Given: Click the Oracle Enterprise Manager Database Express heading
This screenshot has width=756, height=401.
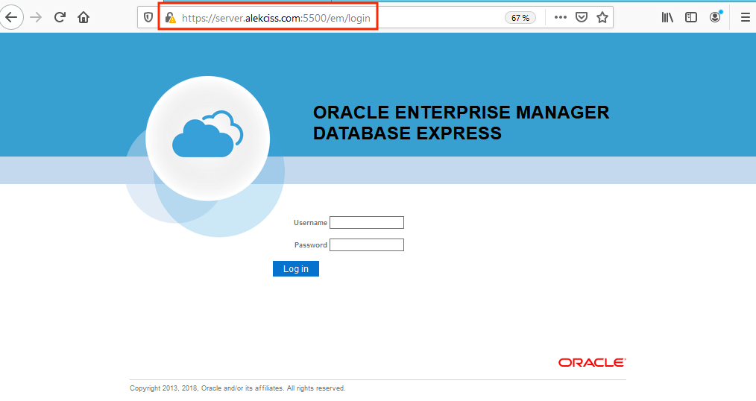Looking at the screenshot, I should click(x=461, y=123).
